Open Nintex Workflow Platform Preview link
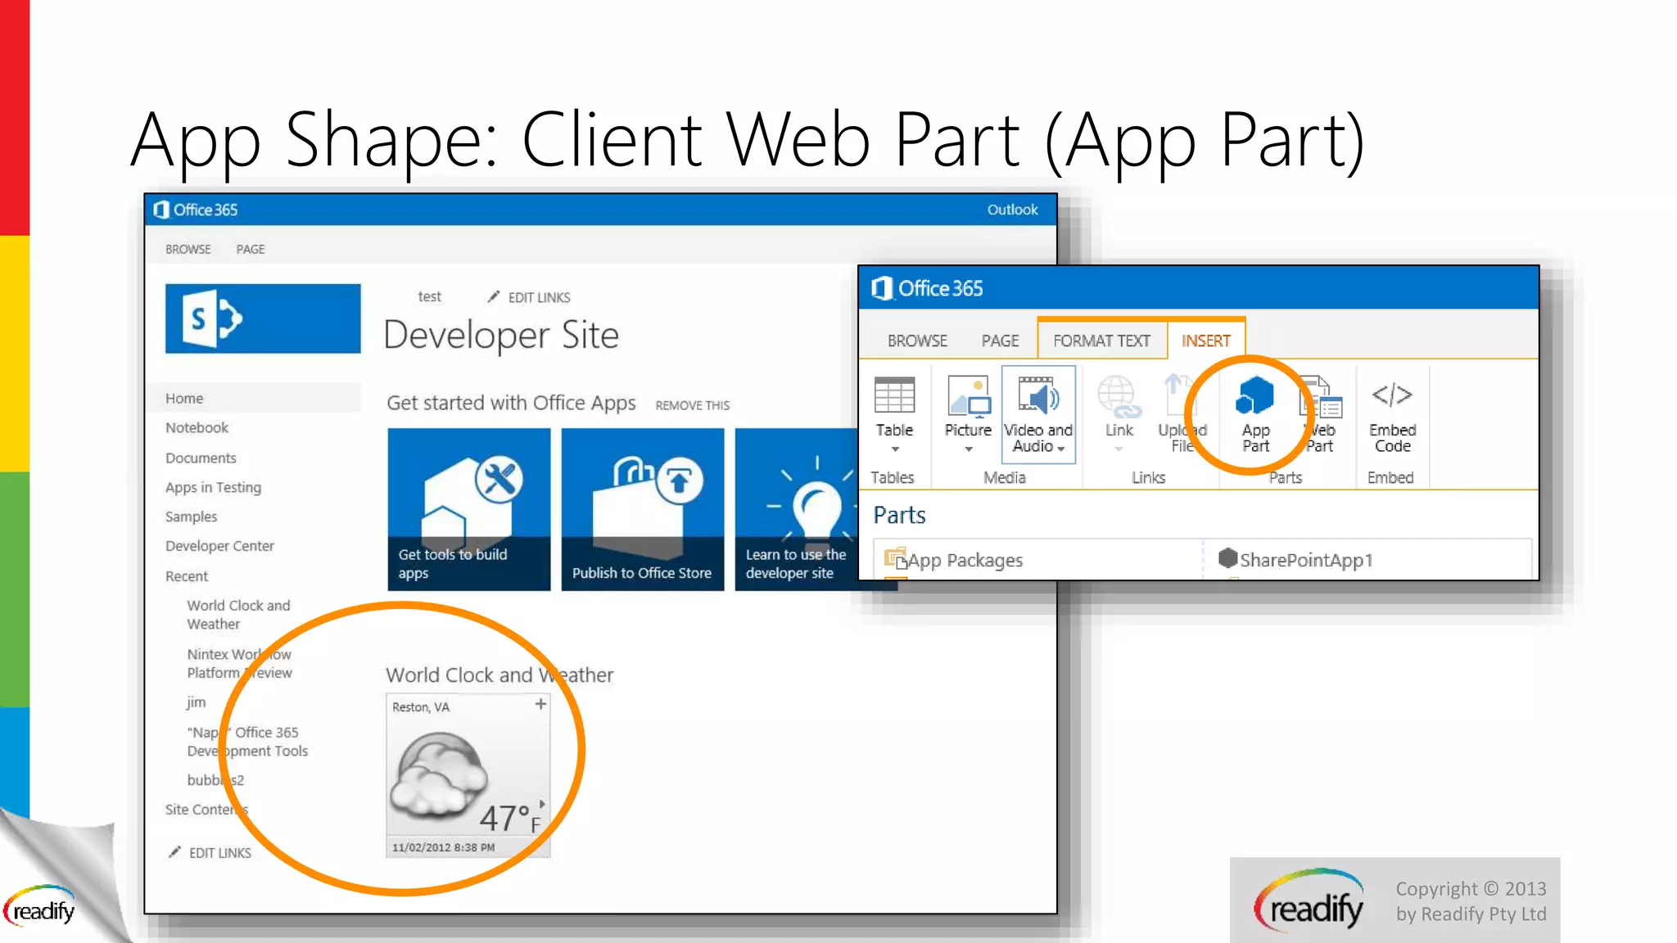Image resolution: width=1677 pixels, height=943 pixels. [x=239, y=664]
